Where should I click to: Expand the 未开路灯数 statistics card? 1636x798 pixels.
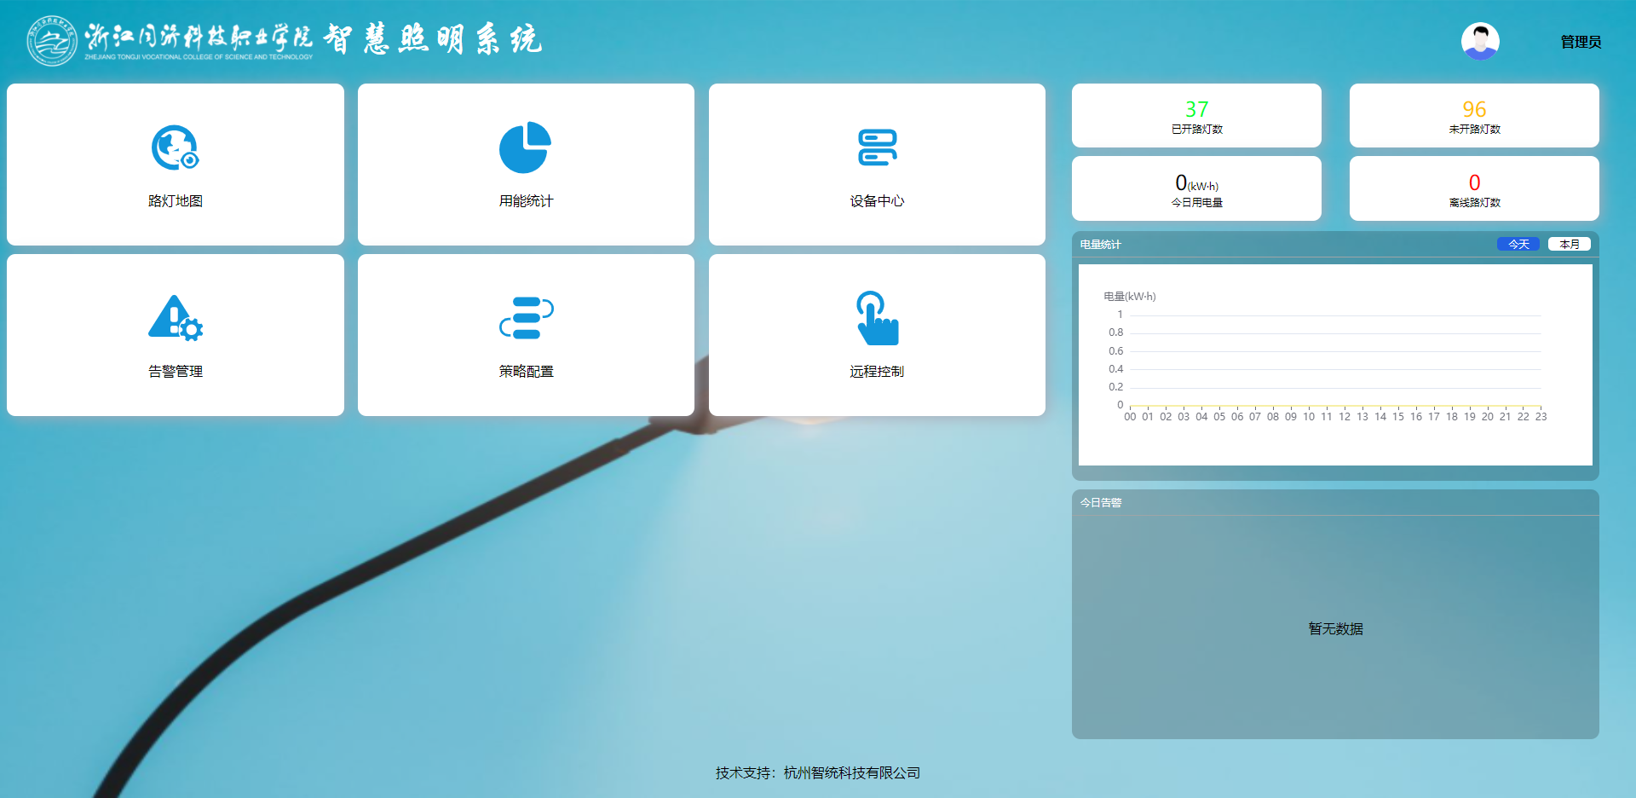pyautogui.click(x=1474, y=115)
